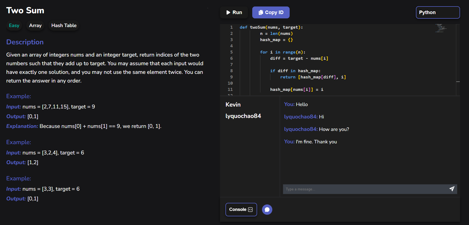Click the Run button

pyautogui.click(x=234, y=12)
